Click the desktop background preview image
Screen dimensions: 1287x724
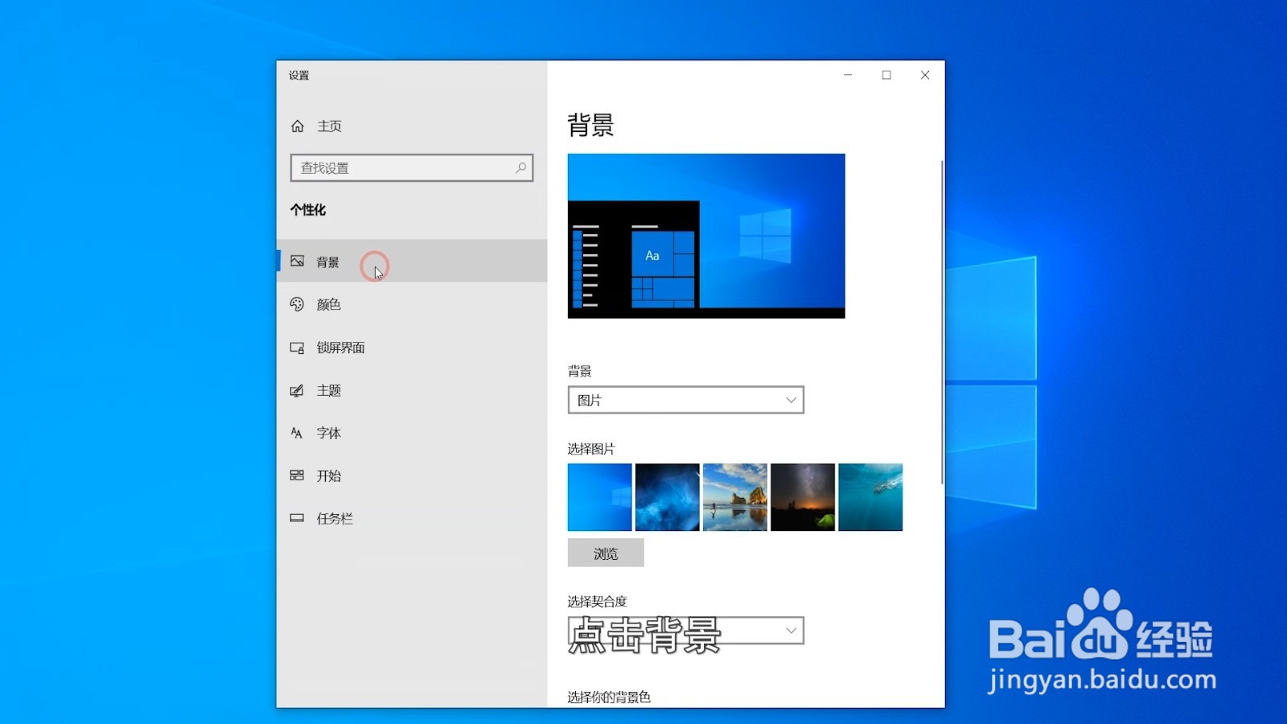[706, 236]
